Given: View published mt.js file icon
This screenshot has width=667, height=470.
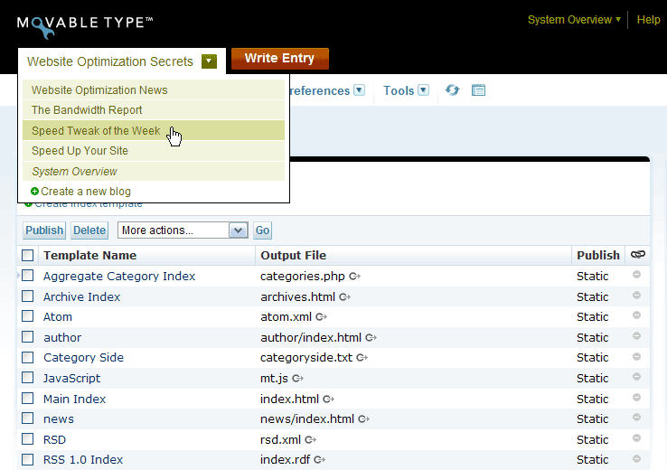Looking at the screenshot, I should click(x=297, y=378).
